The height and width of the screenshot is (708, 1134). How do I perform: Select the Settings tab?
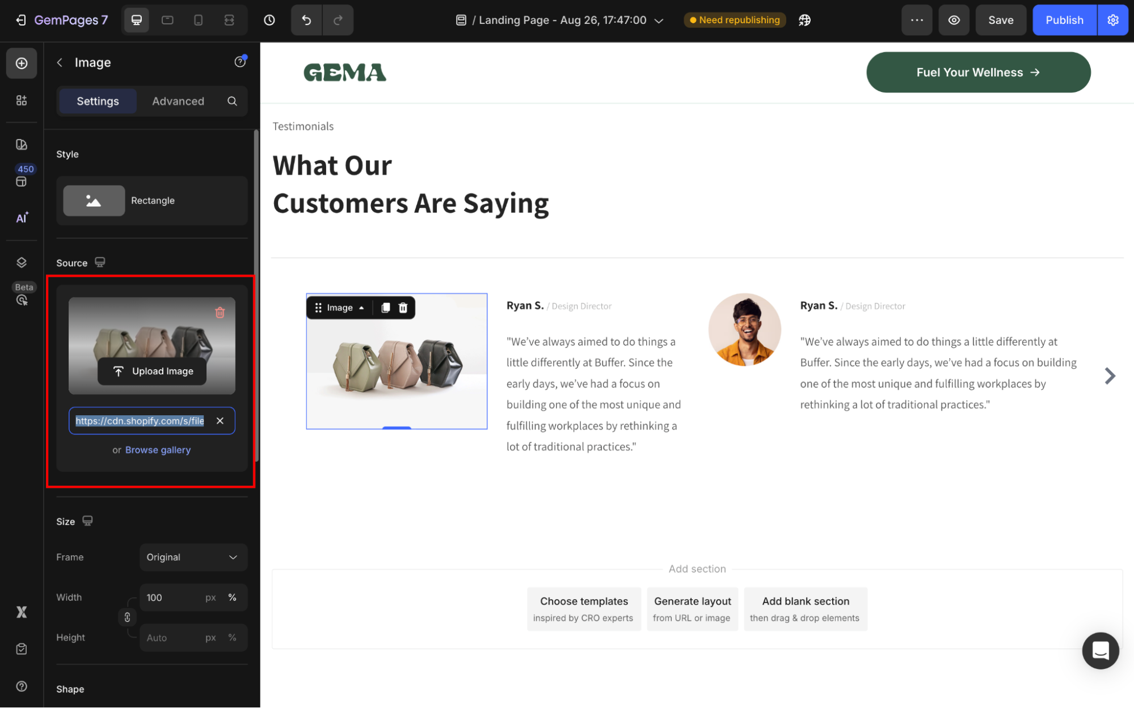click(98, 101)
